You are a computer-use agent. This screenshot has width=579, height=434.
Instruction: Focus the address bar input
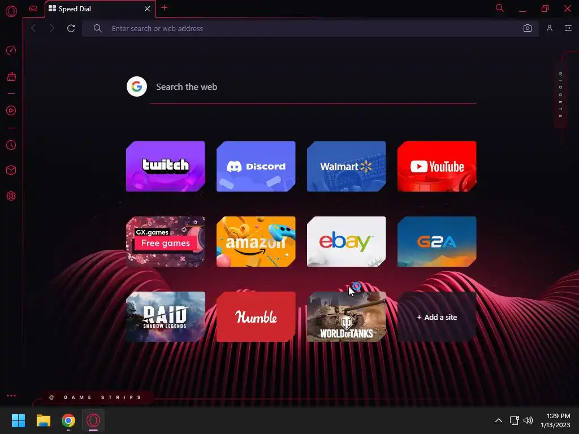(310, 28)
